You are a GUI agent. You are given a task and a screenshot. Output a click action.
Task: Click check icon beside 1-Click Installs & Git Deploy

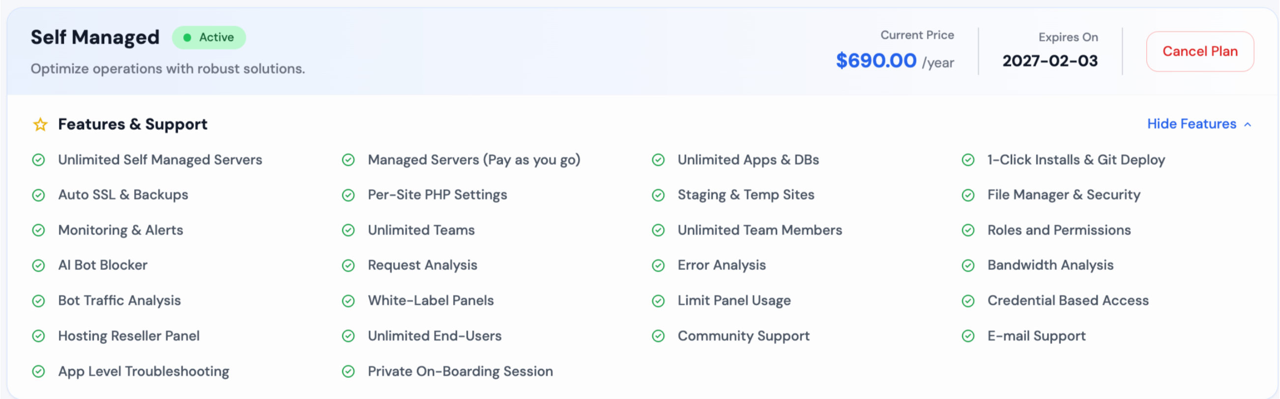(x=968, y=160)
